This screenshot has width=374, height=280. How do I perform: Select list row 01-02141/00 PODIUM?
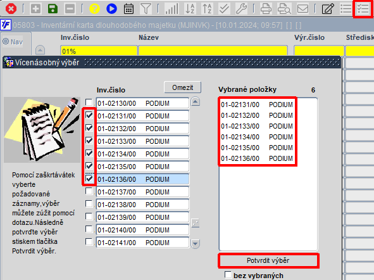(x=142, y=243)
